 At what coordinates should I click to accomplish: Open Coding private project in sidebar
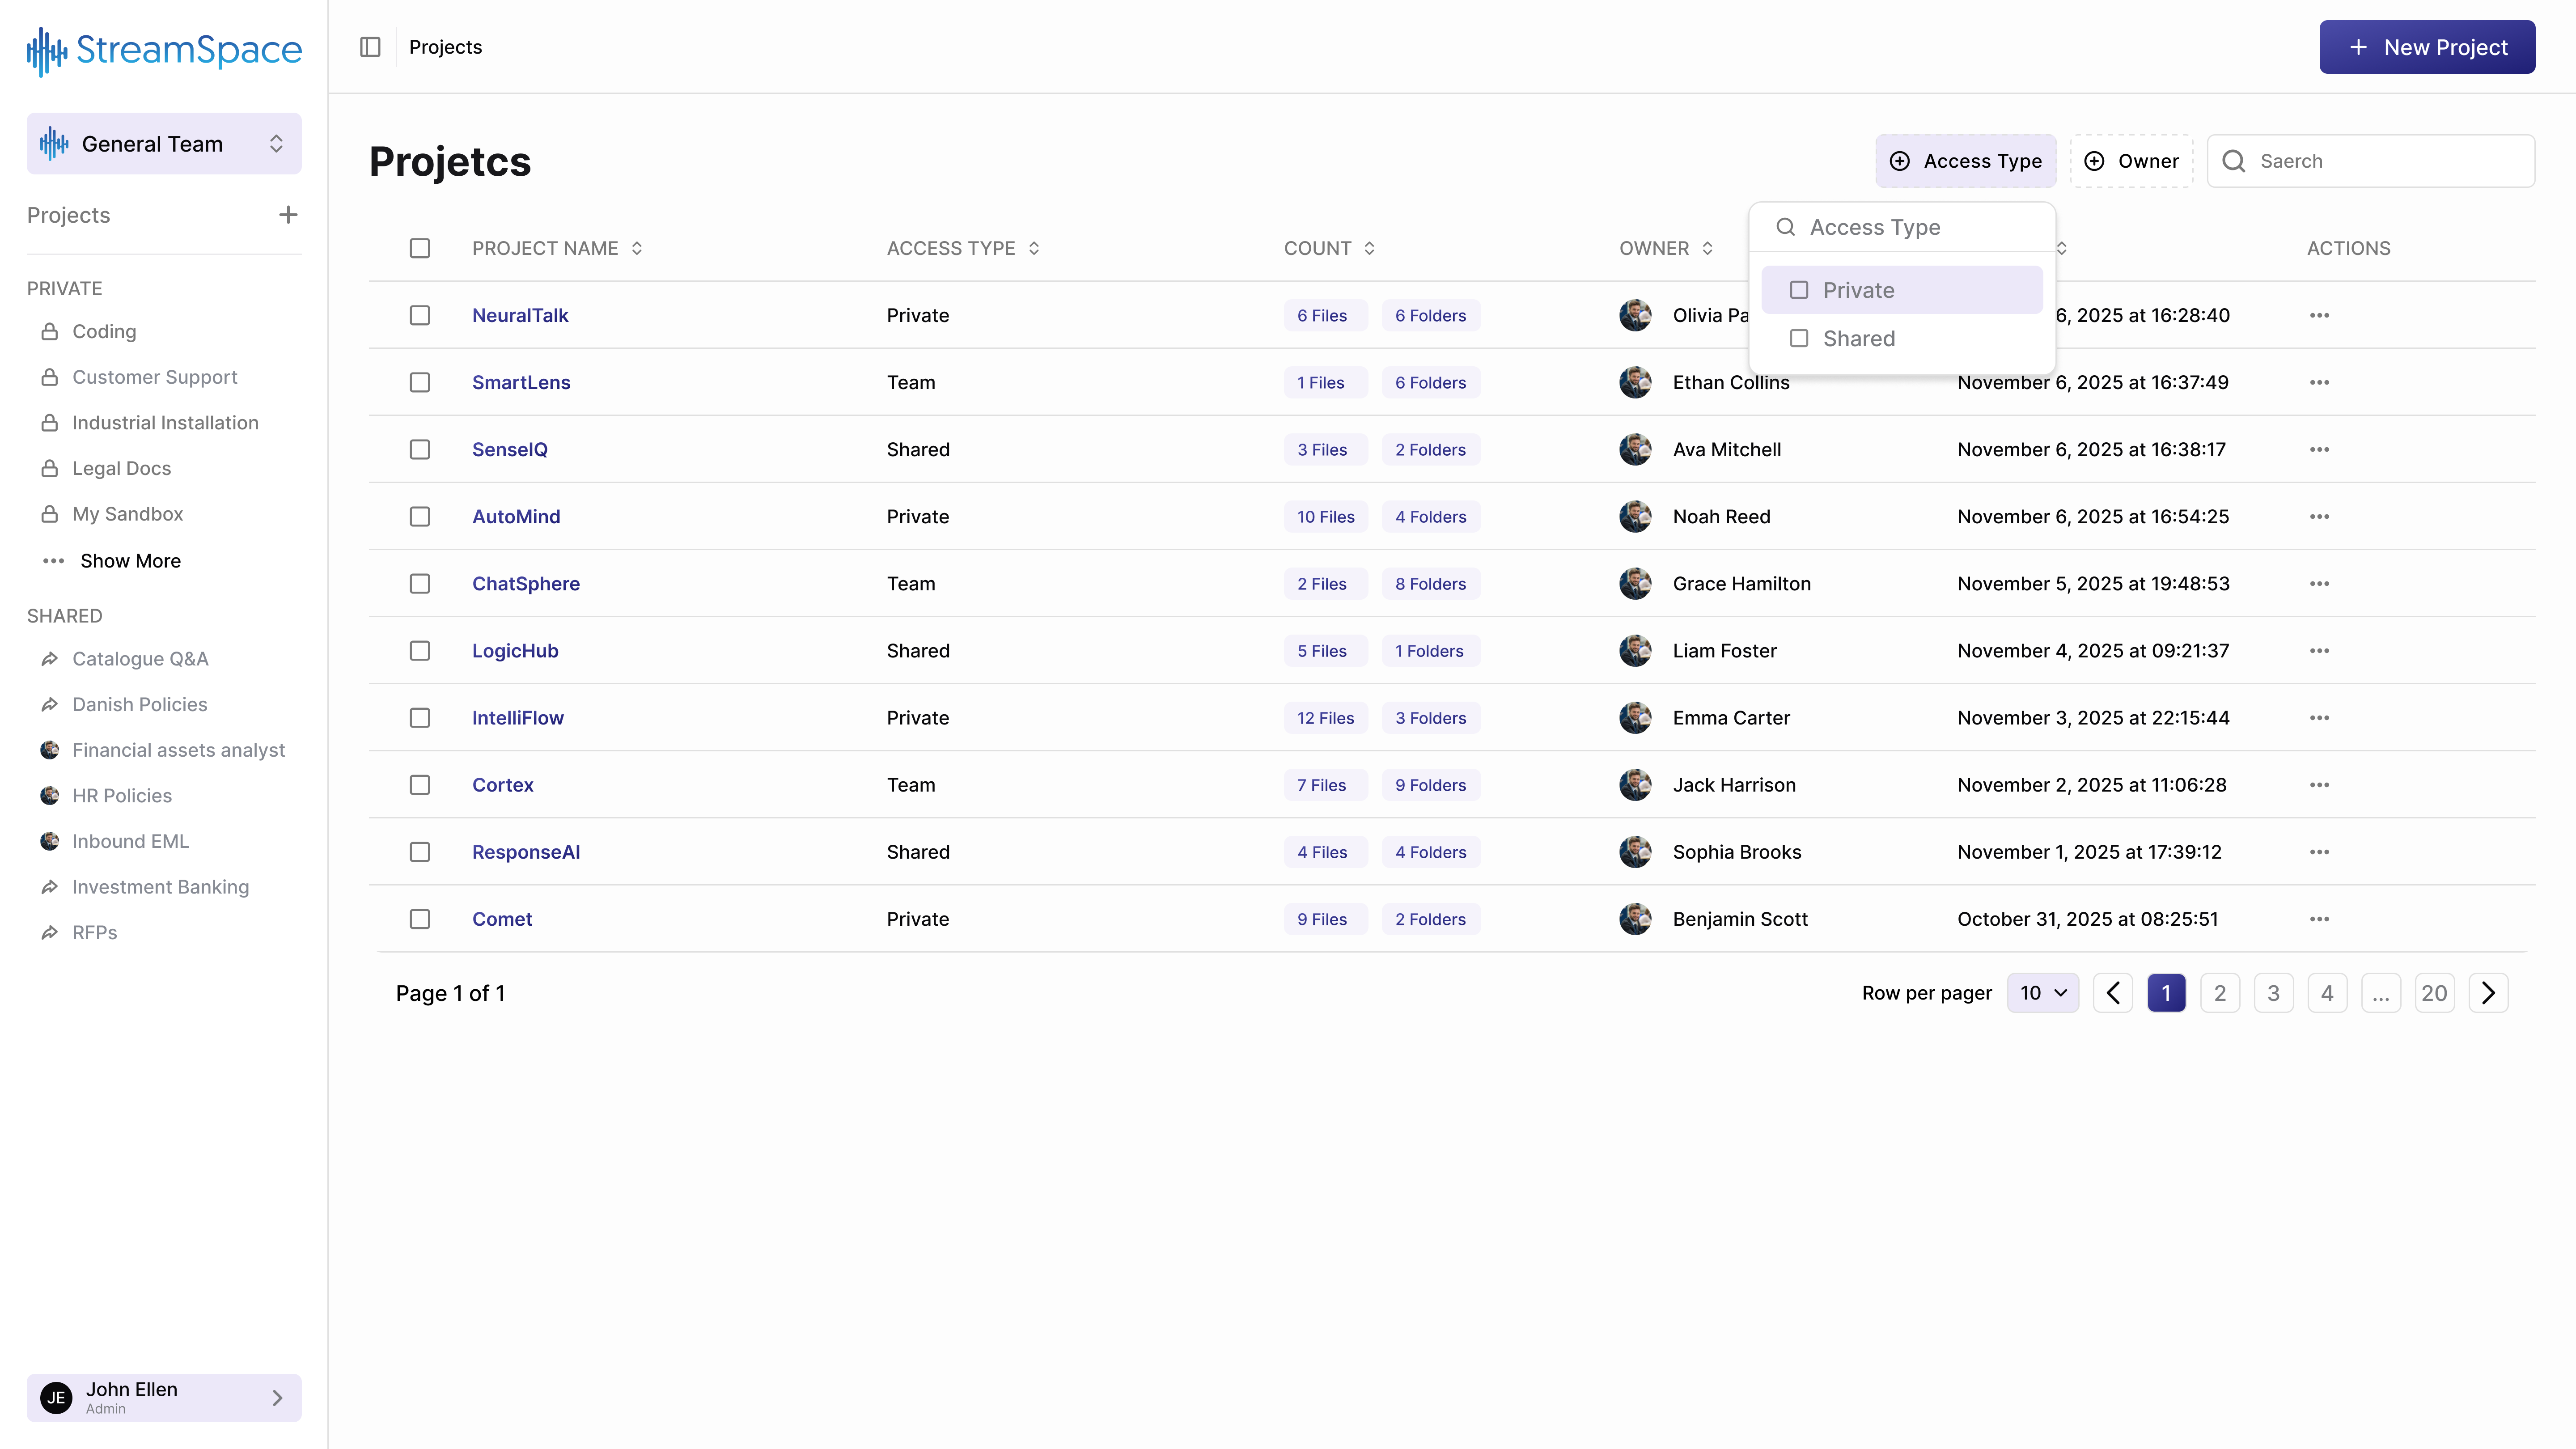(104, 331)
